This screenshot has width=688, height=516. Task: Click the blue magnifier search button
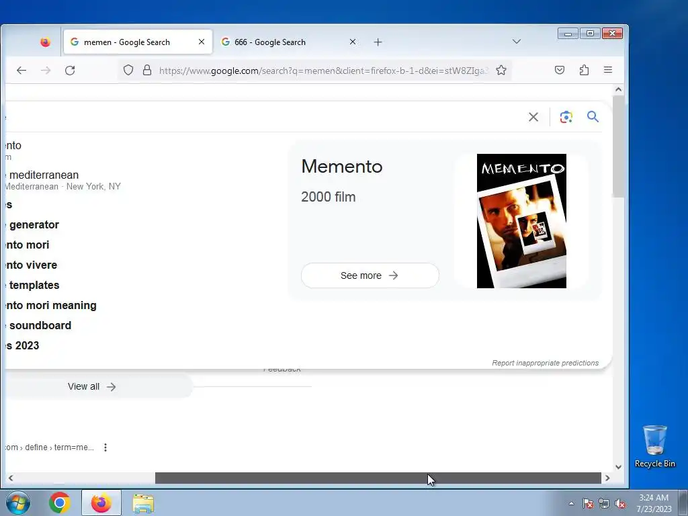[593, 117]
